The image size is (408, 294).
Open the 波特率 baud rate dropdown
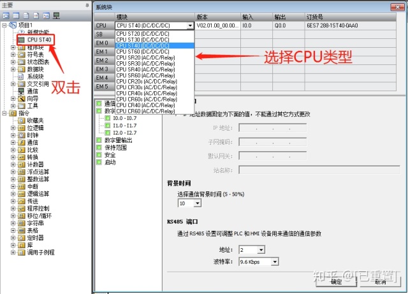[x=275, y=261]
